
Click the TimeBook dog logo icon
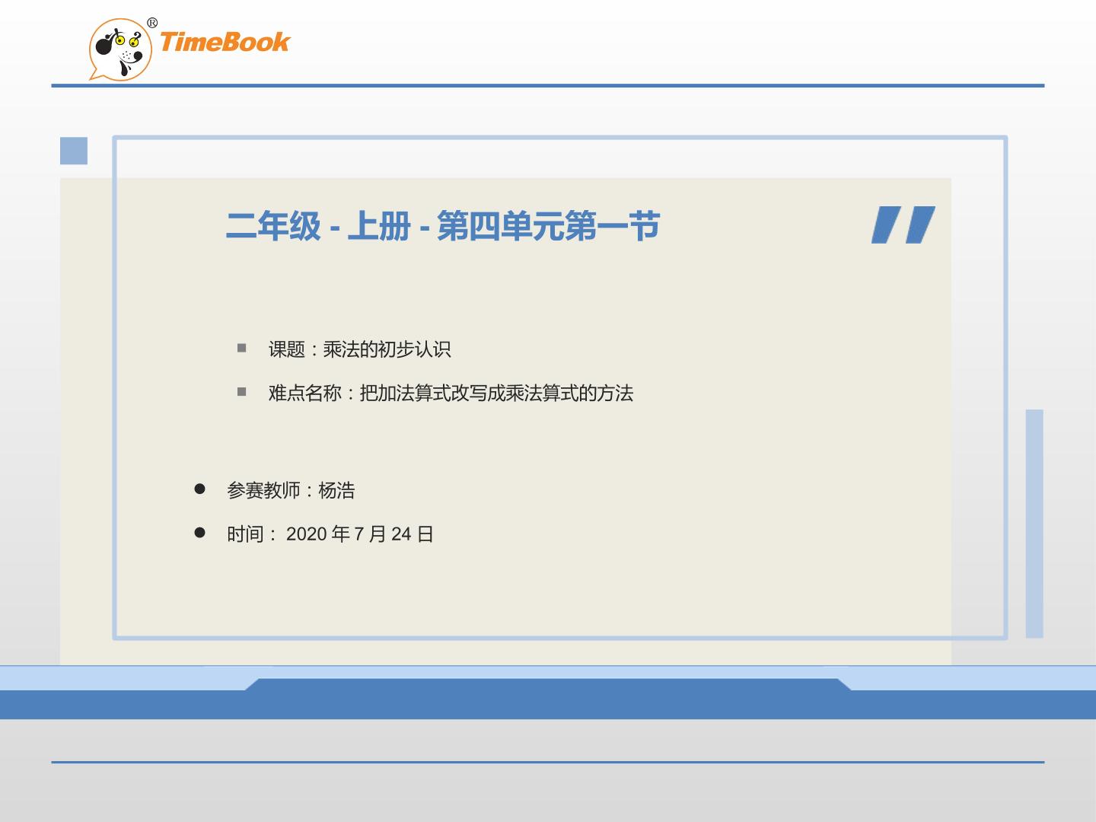121,49
